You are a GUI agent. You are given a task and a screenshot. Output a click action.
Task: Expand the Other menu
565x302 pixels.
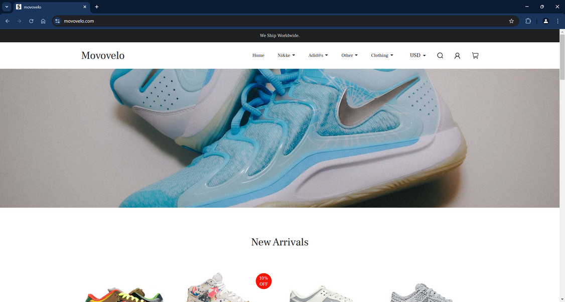point(350,56)
